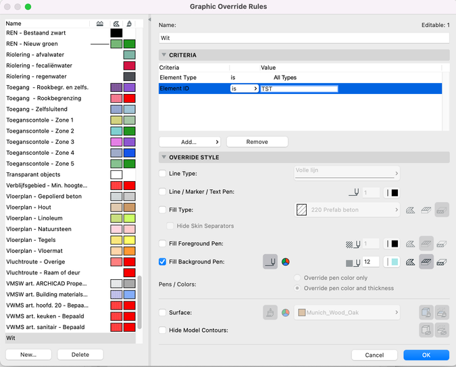Open the 220 Prefab beton fill dropdown

point(347,210)
